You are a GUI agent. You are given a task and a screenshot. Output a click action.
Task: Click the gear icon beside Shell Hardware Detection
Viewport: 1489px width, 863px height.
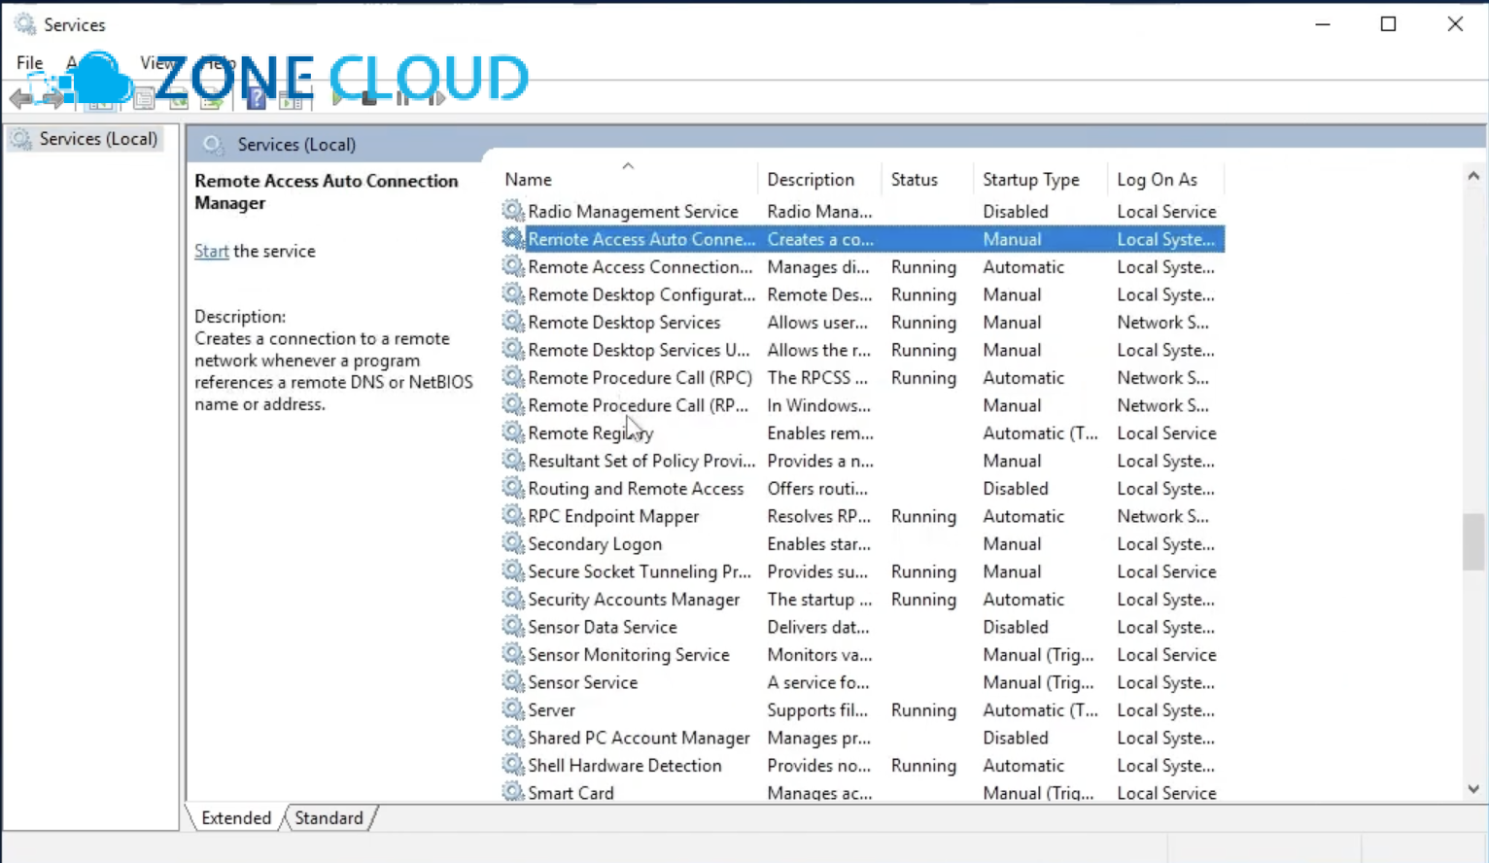click(x=512, y=765)
